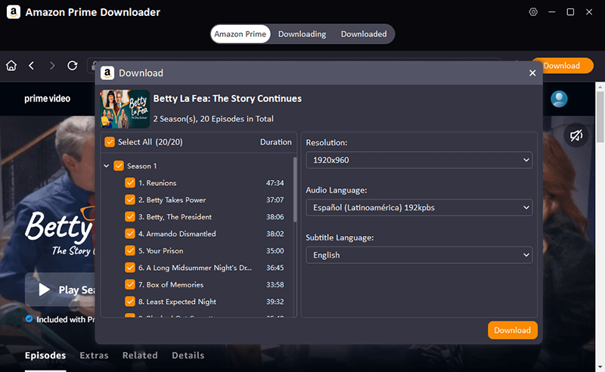Collapse the Season 1 tree chevron

point(107,166)
